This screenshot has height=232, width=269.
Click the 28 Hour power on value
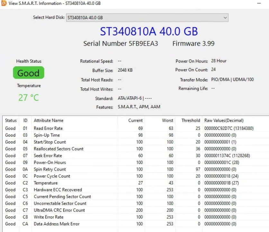tap(219, 61)
